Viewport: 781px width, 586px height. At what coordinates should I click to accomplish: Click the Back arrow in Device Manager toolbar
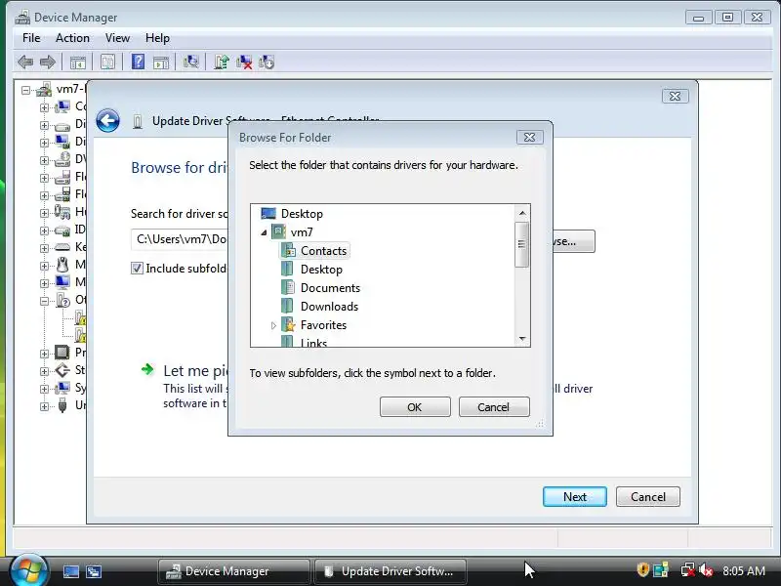(25, 63)
